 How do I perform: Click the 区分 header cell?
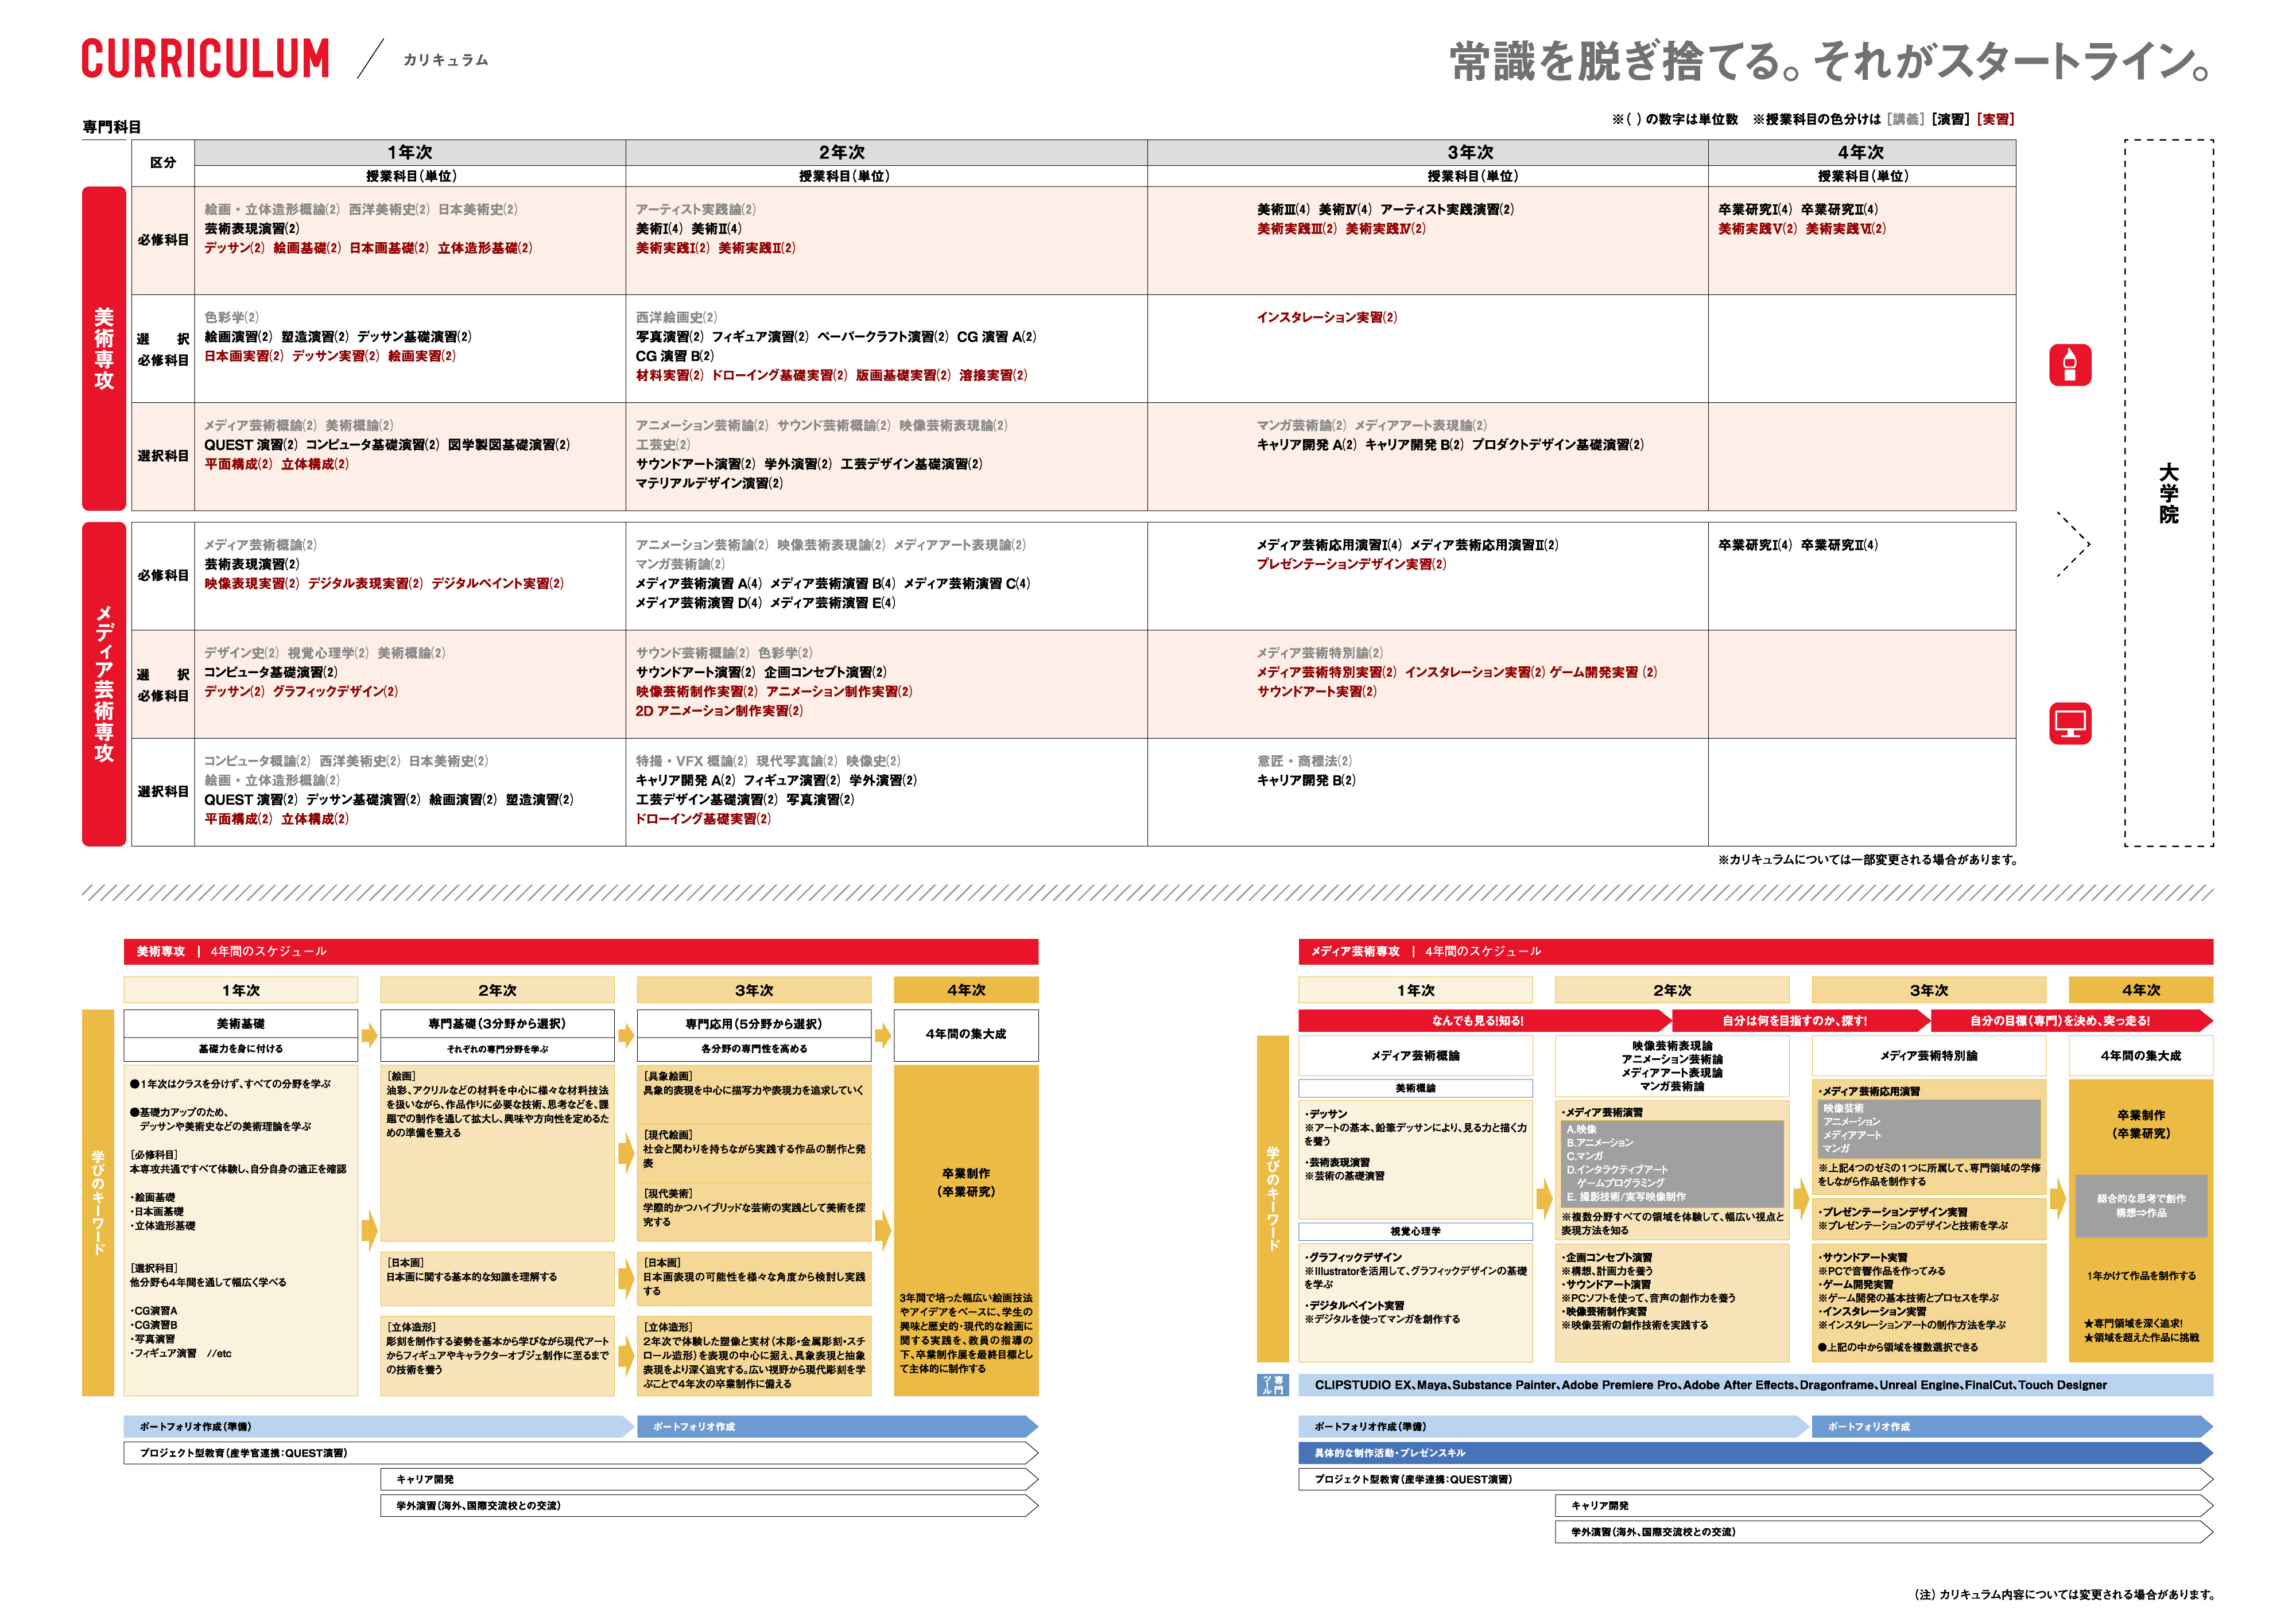click(163, 163)
